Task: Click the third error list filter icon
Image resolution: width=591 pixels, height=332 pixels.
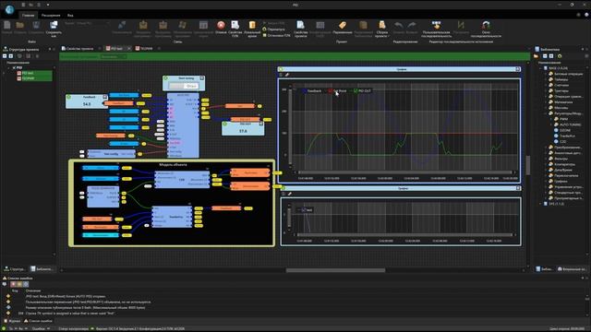Action: tap(25, 284)
